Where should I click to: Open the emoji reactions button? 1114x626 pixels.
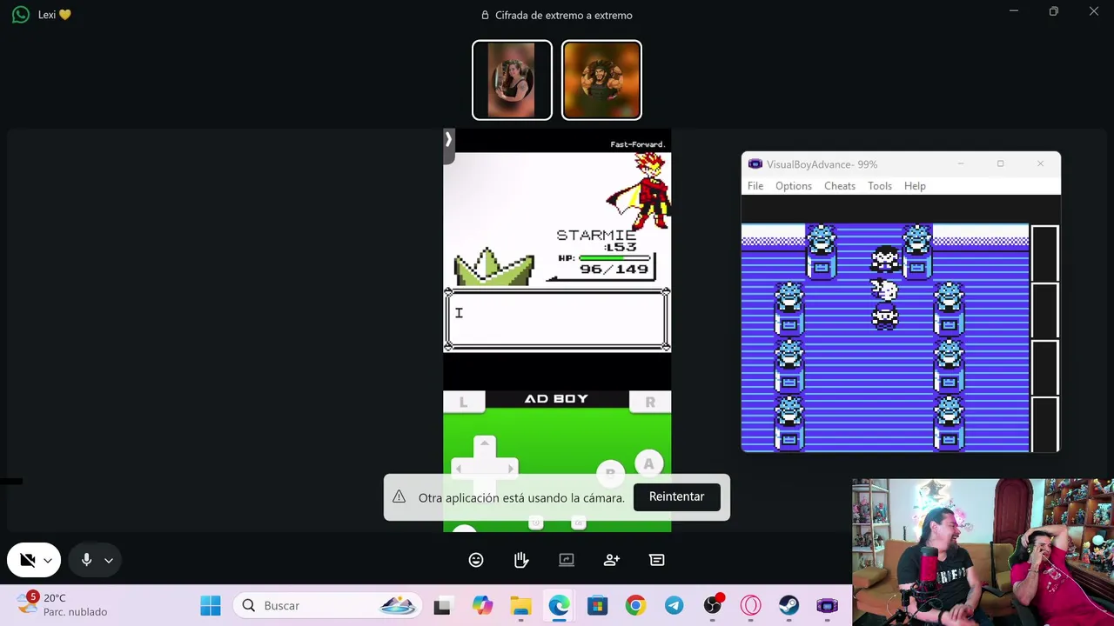tap(476, 560)
